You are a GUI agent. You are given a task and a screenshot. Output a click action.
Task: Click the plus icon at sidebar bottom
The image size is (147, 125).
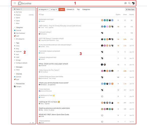click(x=30, y=123)
